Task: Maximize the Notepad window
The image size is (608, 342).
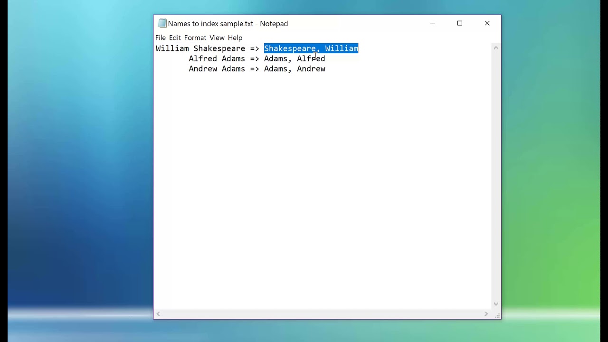Action: [460, 23]
